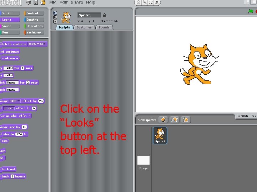Screen dimensions: 257x192
Task: Open the File menu
Action: point(53,2)
